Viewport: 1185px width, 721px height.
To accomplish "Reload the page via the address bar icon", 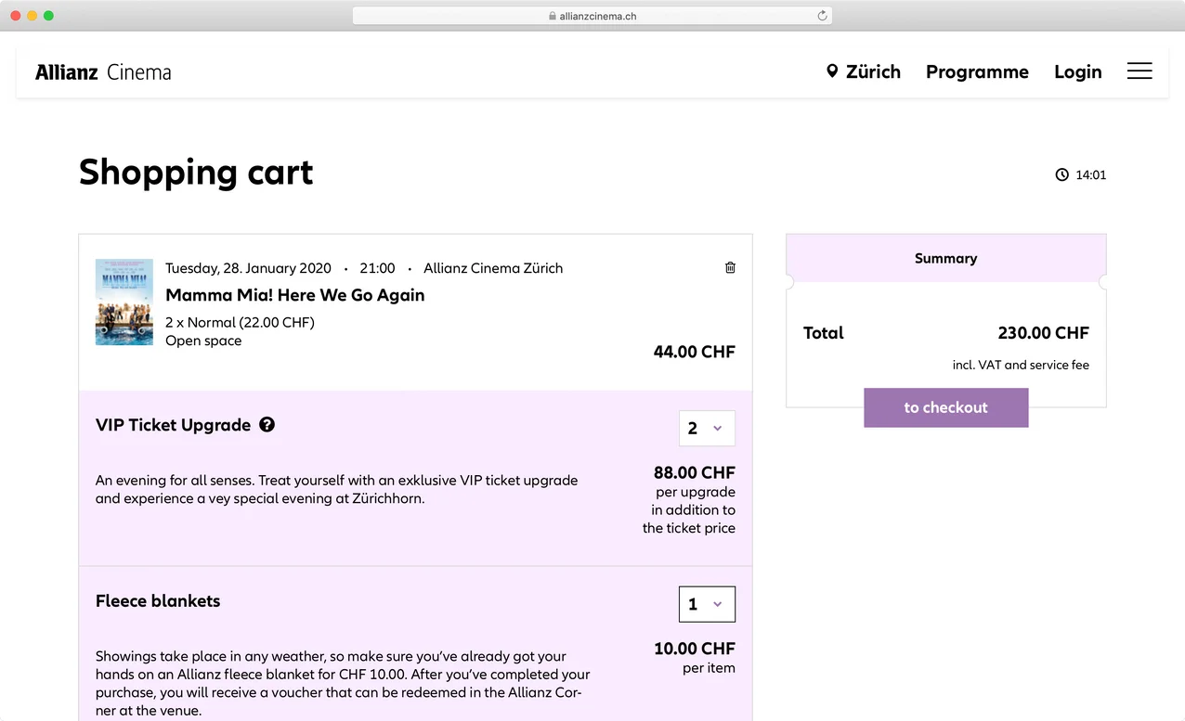I will [x=821, y=15].
